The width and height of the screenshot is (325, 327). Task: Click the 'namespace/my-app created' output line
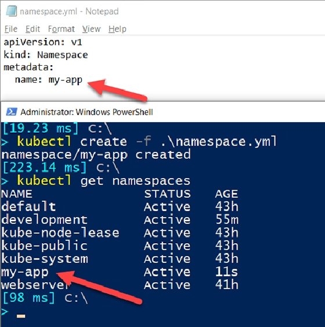[96, 155]
